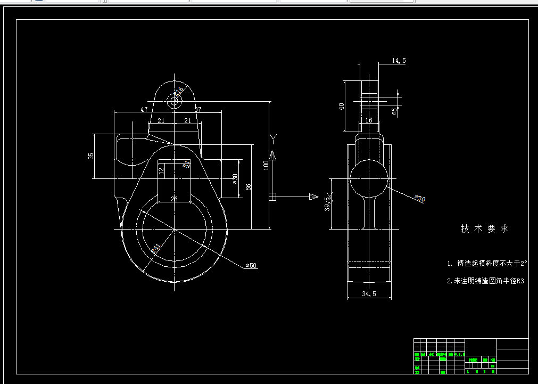538x384 pixels.
Task: Select the R41 radius dimension text
Action: tap(156, 248)
